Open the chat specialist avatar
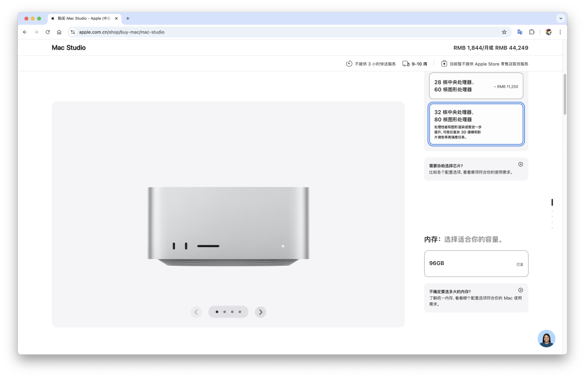585x378 pixels. point(546,339)
